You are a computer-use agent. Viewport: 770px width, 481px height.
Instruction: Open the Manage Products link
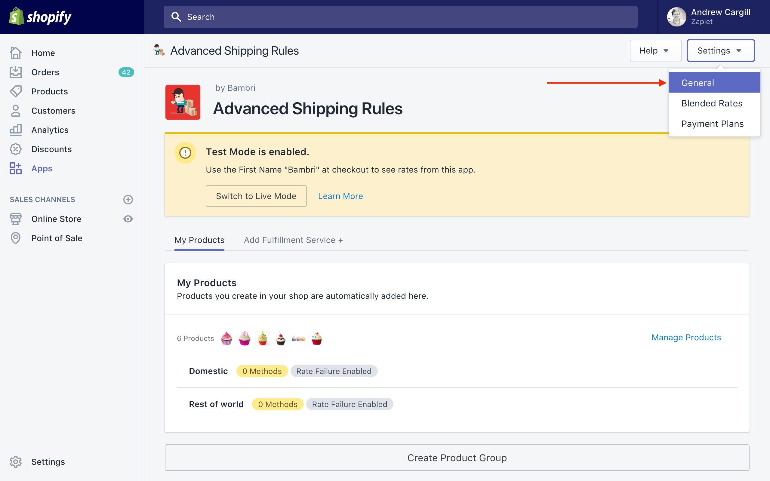tap(686, 337)
